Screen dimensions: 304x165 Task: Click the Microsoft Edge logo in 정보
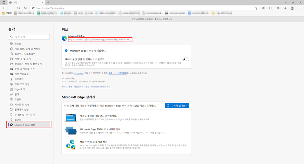click(x=64, y=38)
